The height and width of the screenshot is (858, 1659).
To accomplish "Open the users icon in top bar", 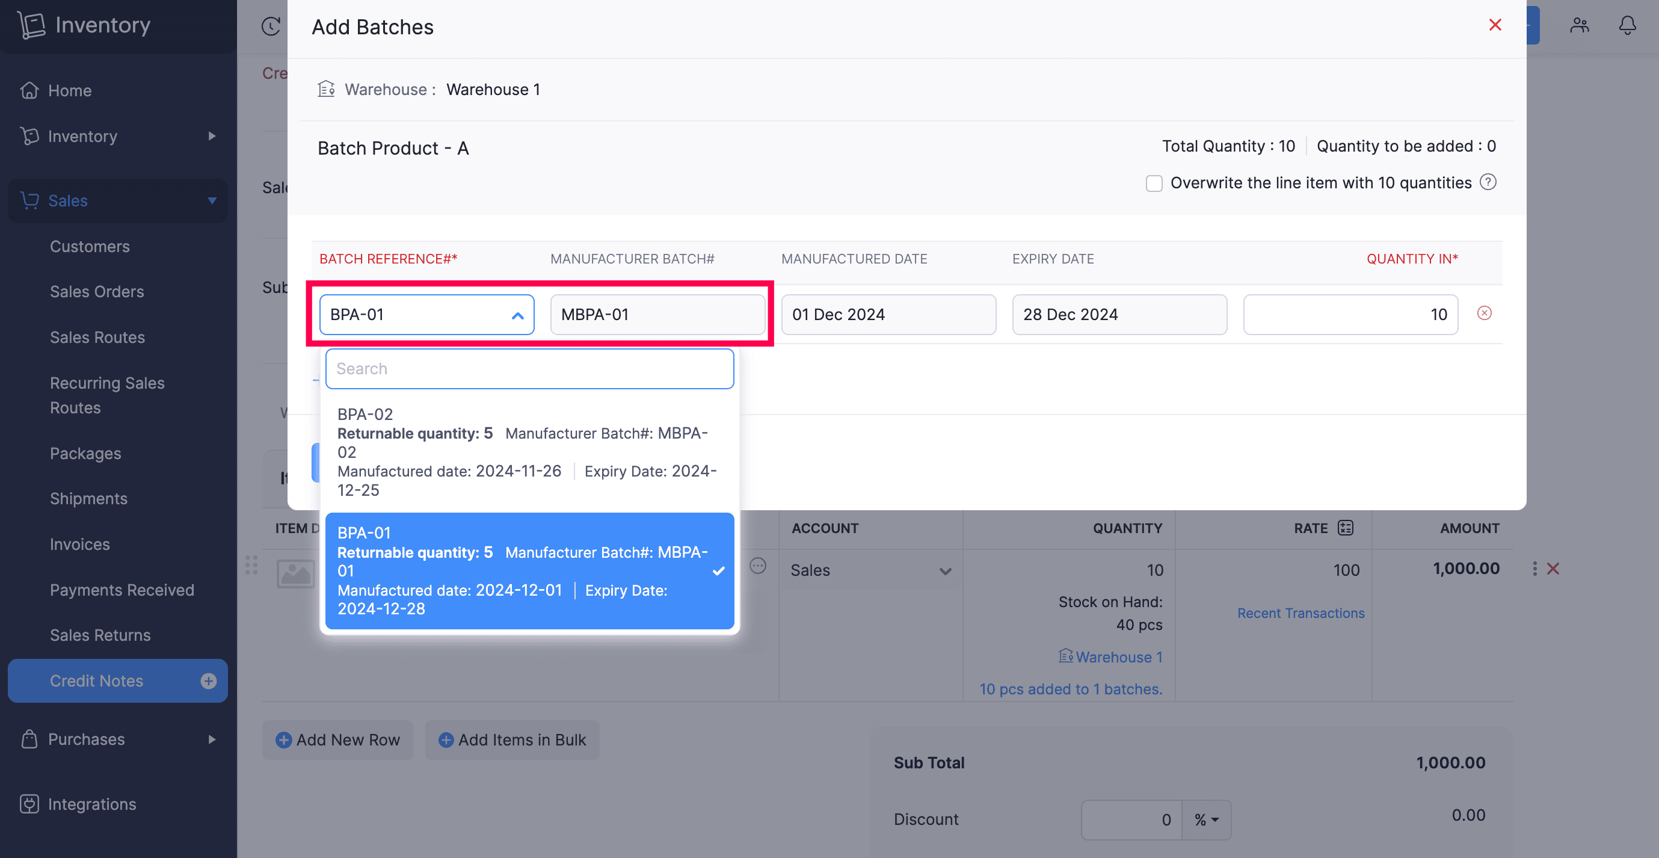I will click(1579, 26).
